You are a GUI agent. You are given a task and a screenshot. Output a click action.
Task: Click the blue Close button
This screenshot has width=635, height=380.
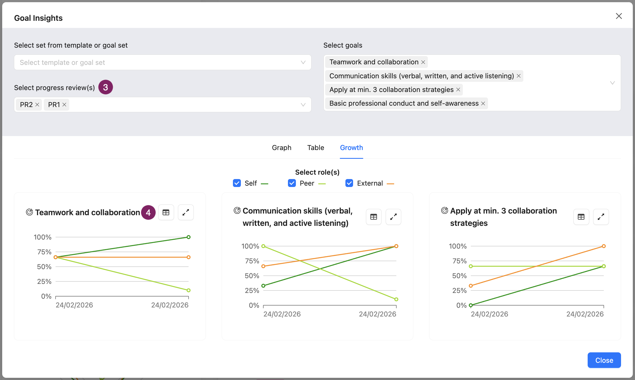pos(604,360)
